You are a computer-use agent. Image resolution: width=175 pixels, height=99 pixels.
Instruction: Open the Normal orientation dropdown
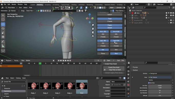tap(14, 11)
